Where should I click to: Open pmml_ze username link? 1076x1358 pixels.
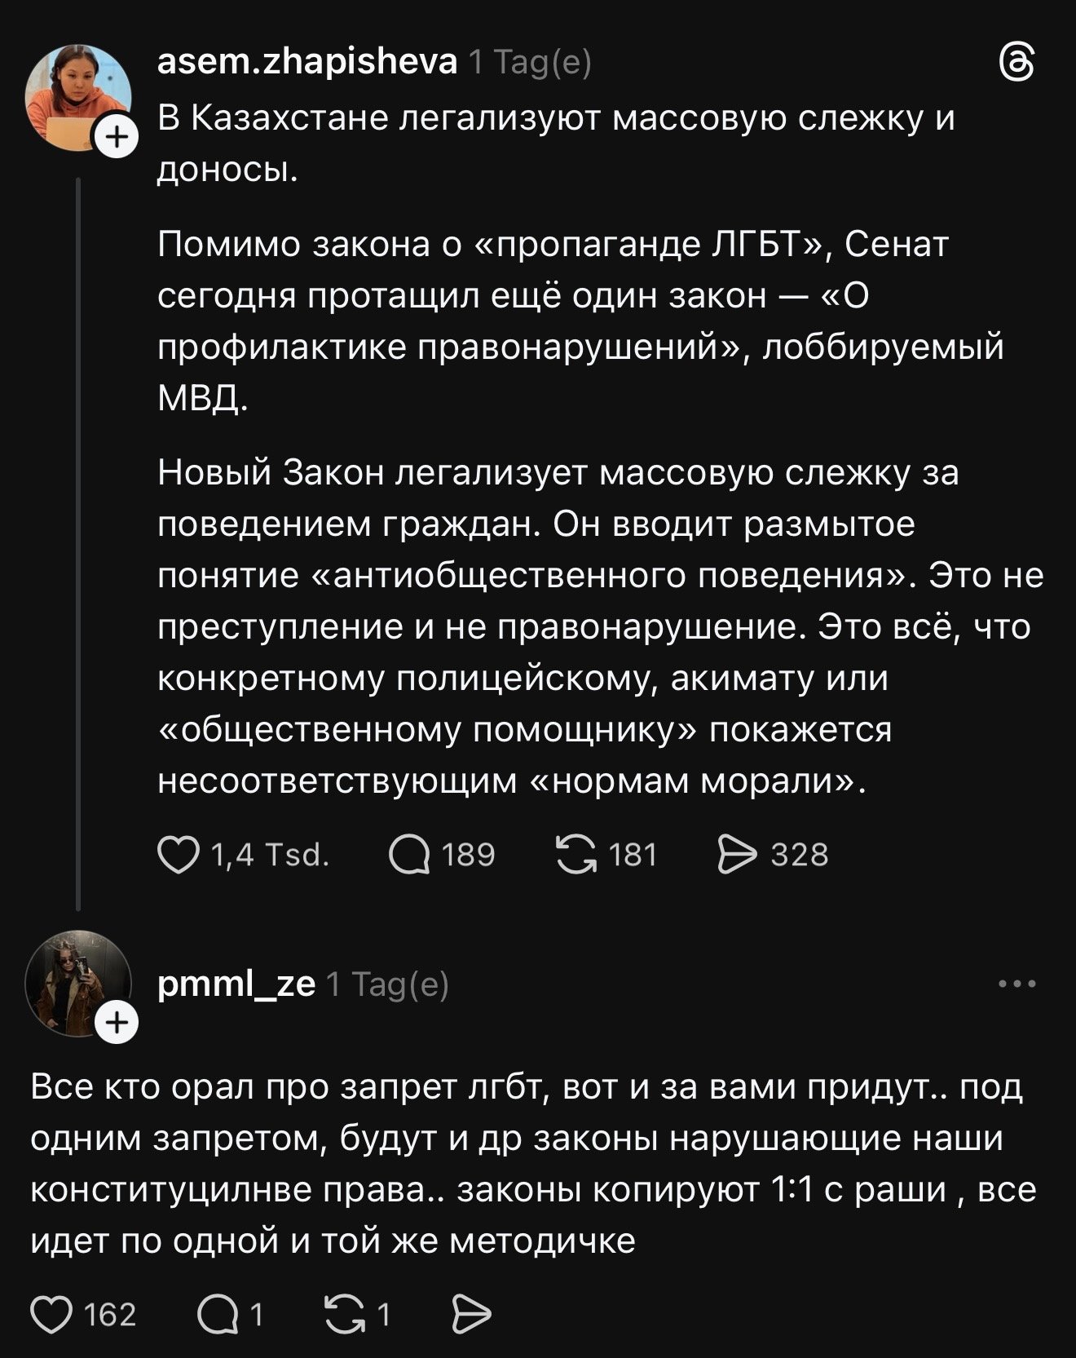(x=236, y=984)
